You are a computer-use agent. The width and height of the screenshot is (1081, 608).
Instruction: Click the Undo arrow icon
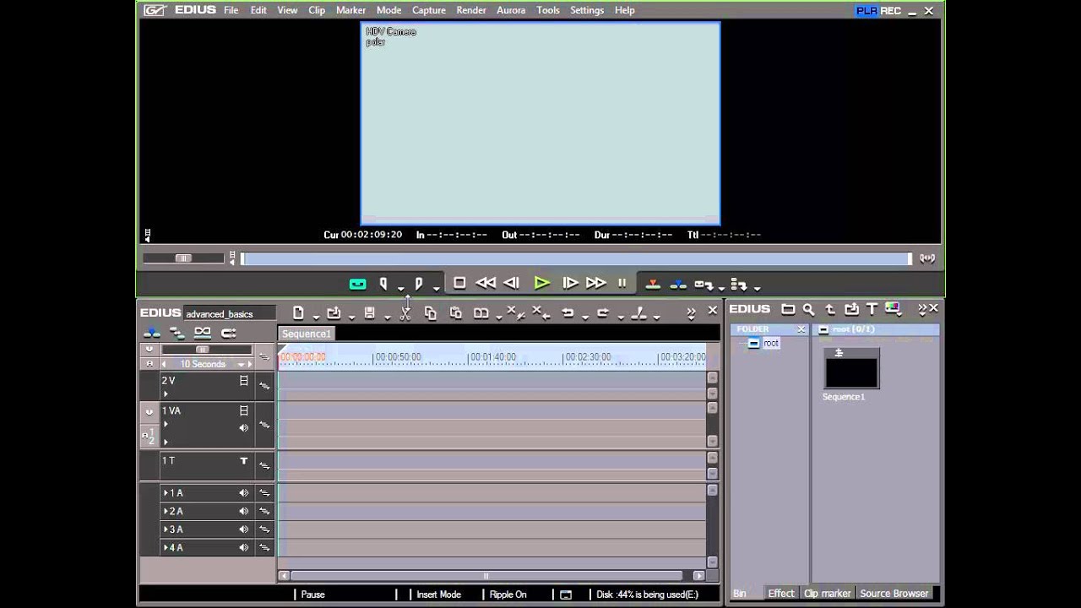tap(568, 313)
